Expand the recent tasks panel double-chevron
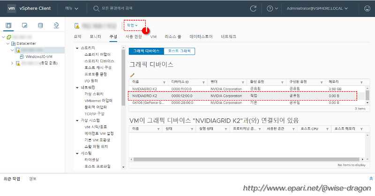 click(371, 179)
